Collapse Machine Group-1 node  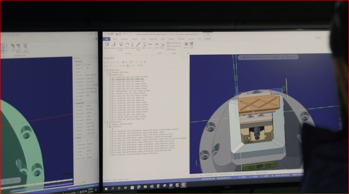tap(105, 70)
